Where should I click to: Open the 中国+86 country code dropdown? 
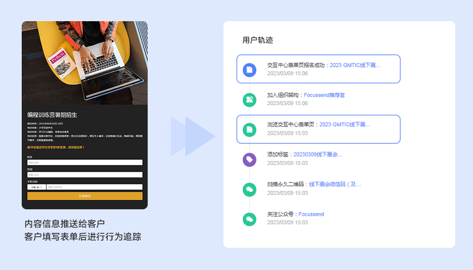(36, 187)
